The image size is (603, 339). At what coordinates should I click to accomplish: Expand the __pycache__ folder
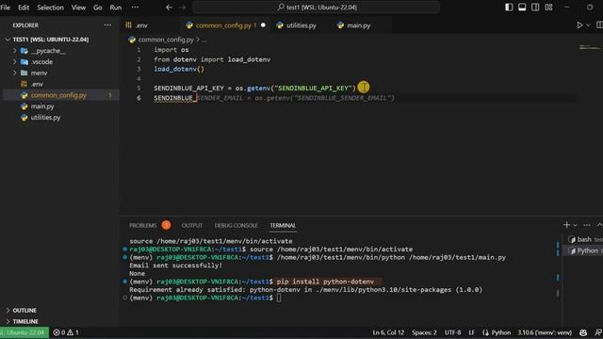click(x=15, y=51)
